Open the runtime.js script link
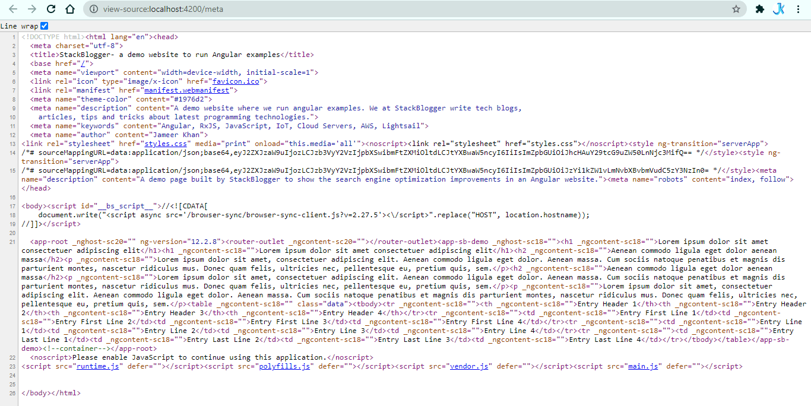Screen dimensions: 811x406 point(98,366)
